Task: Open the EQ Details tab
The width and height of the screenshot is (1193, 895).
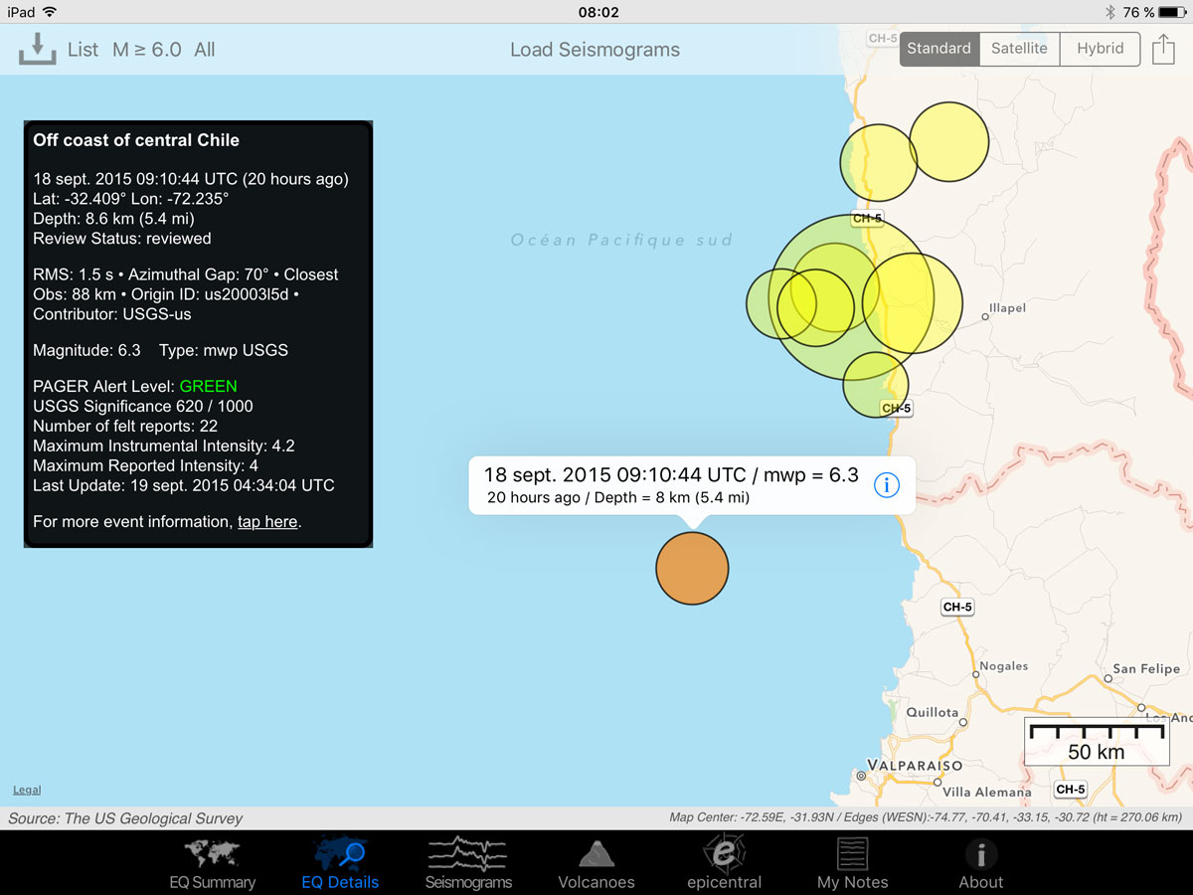Action: 340,863
